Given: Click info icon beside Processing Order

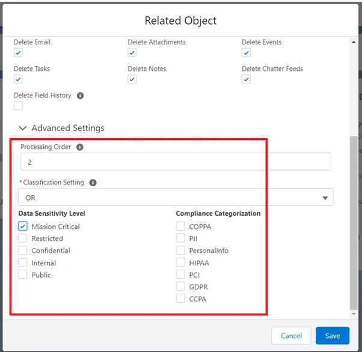Looking at the screenshot, I should pyautogui.click(x=81, y=147).
